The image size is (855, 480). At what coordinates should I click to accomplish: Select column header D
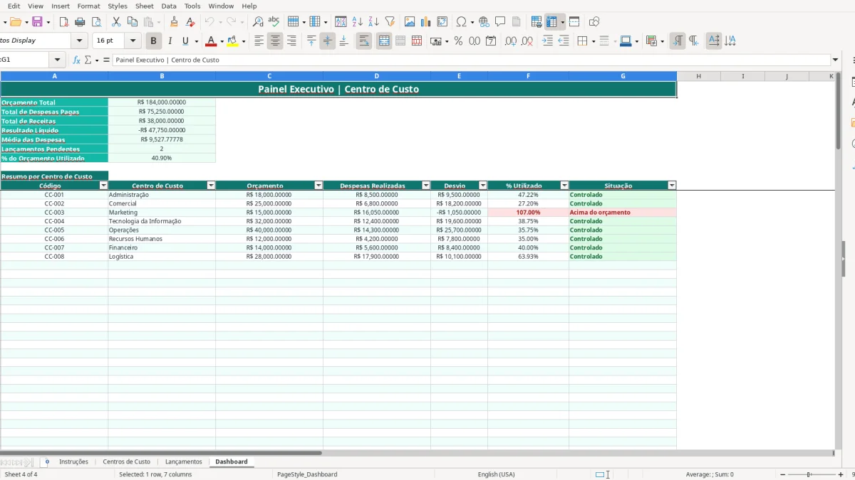(377, 76)
